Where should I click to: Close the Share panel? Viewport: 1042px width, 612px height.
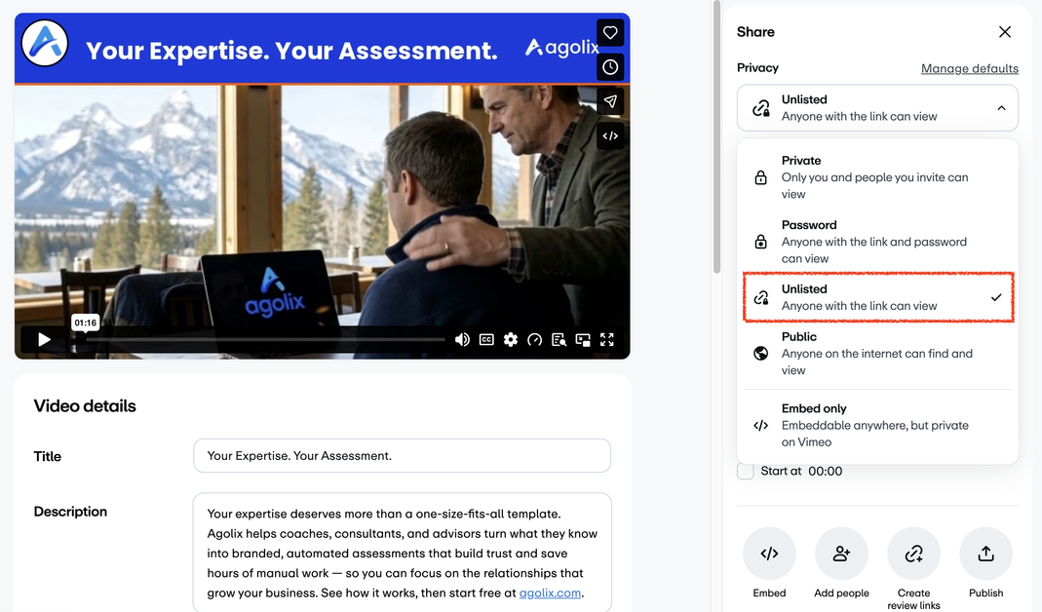1005,32
